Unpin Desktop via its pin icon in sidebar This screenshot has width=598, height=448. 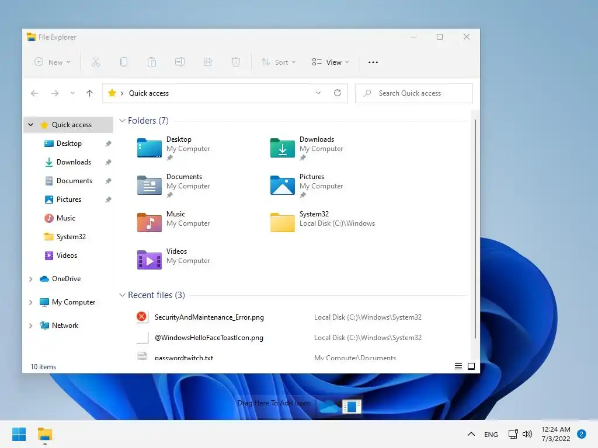point(108,143)
